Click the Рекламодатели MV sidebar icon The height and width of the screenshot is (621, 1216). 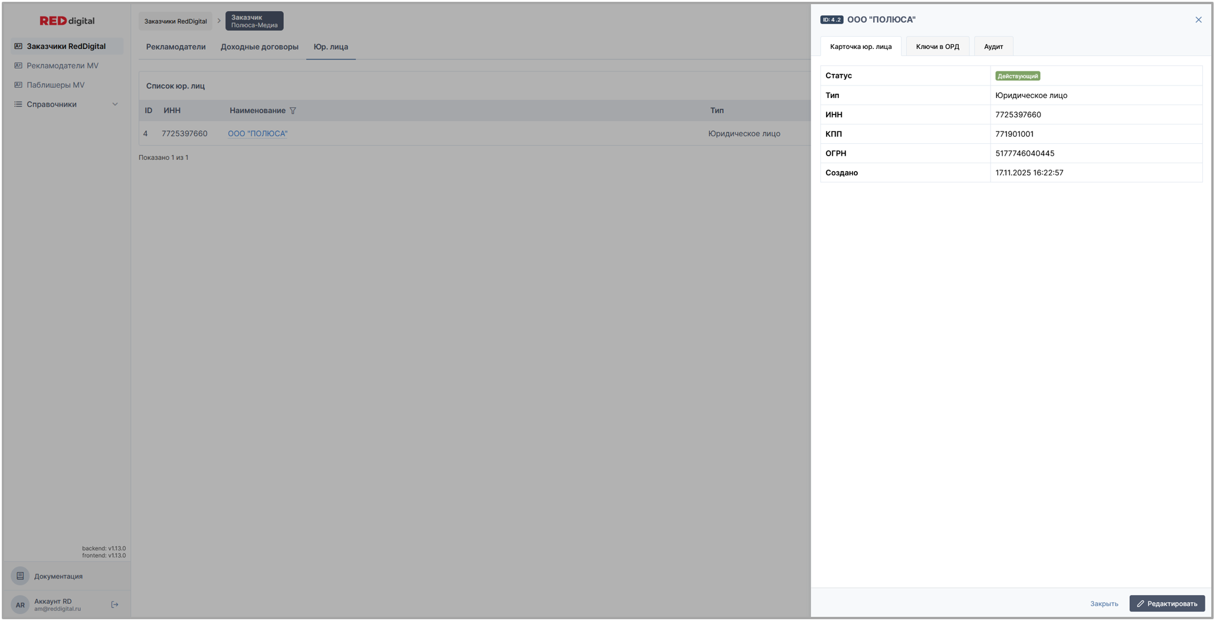pos(18,65)
